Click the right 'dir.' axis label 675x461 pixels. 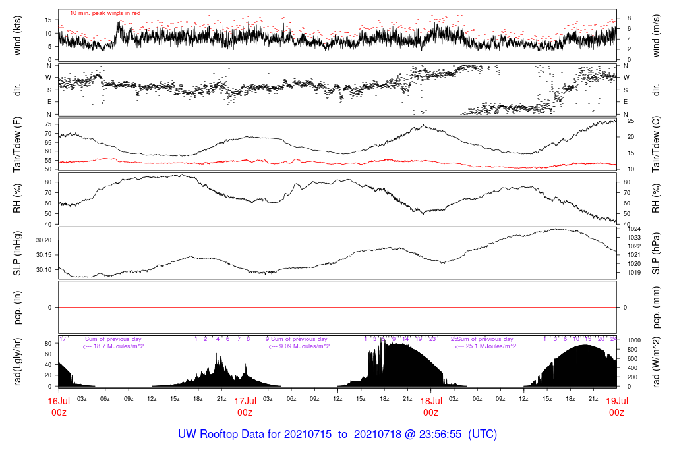tap(656, 90)
